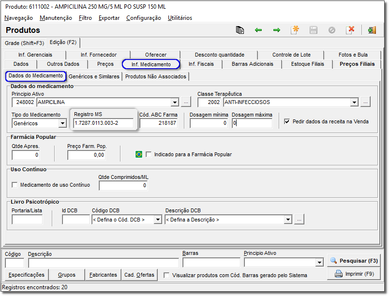The image size is (389, 296).
Task: Open the Navegação menu
Action: click(x=18, y=18)
